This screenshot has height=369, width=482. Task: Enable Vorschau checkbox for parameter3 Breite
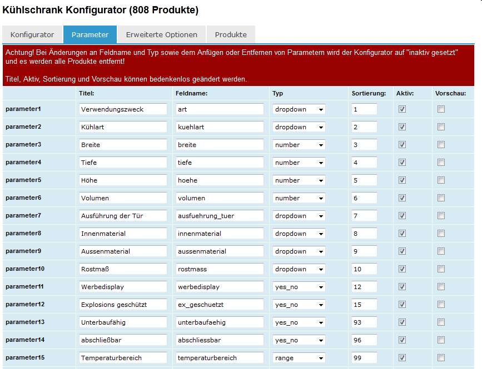441,145
